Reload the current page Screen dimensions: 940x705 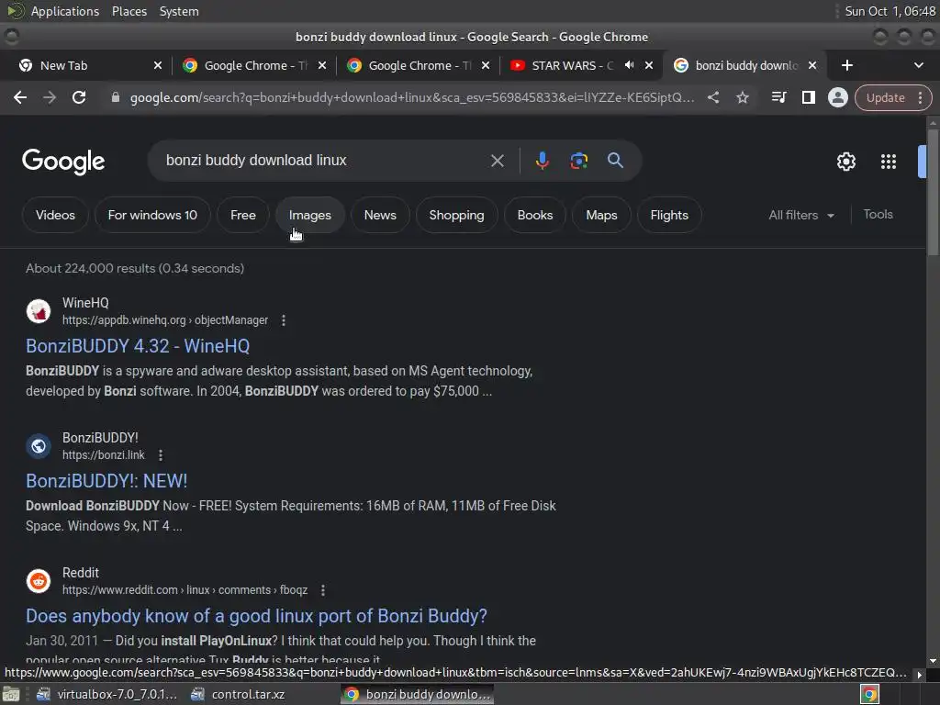[79, 97]
